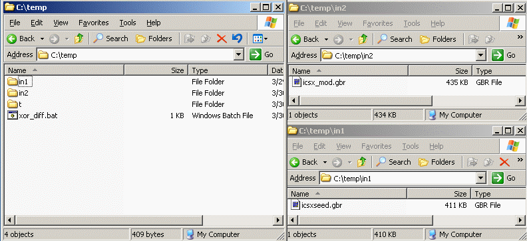The image size is (527, 241).
Task: Click horizontal scrollbar in C:\temp window
Action: click(x=108, y=220)
